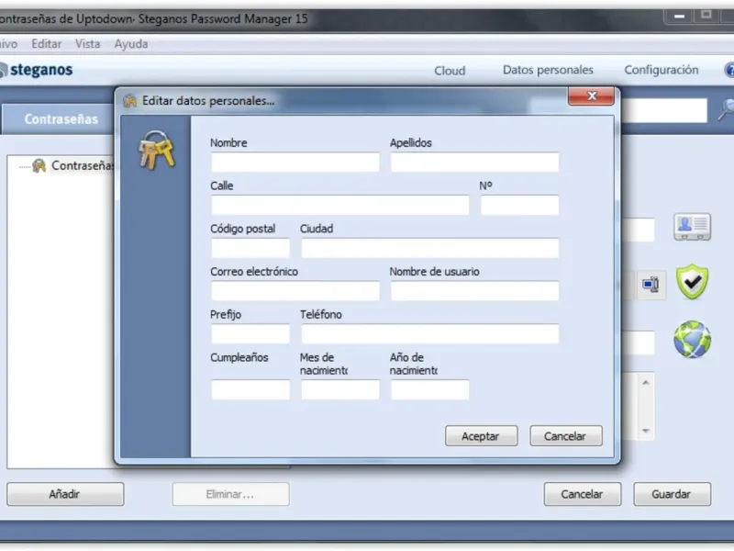Focus the Nombre field
Screen dimensions: 734x551
[x=295, y=163]
